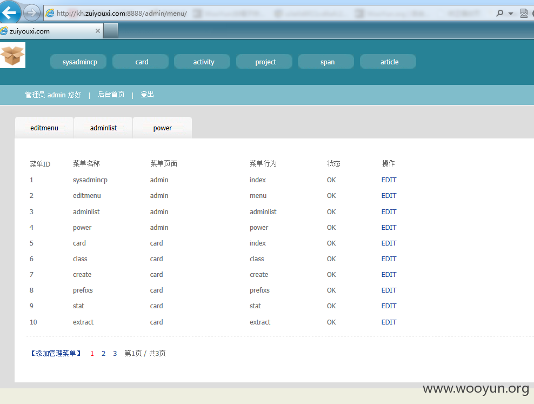Open the sysadmincp navigation menu
534x404 pixels.
pos(78,62)
